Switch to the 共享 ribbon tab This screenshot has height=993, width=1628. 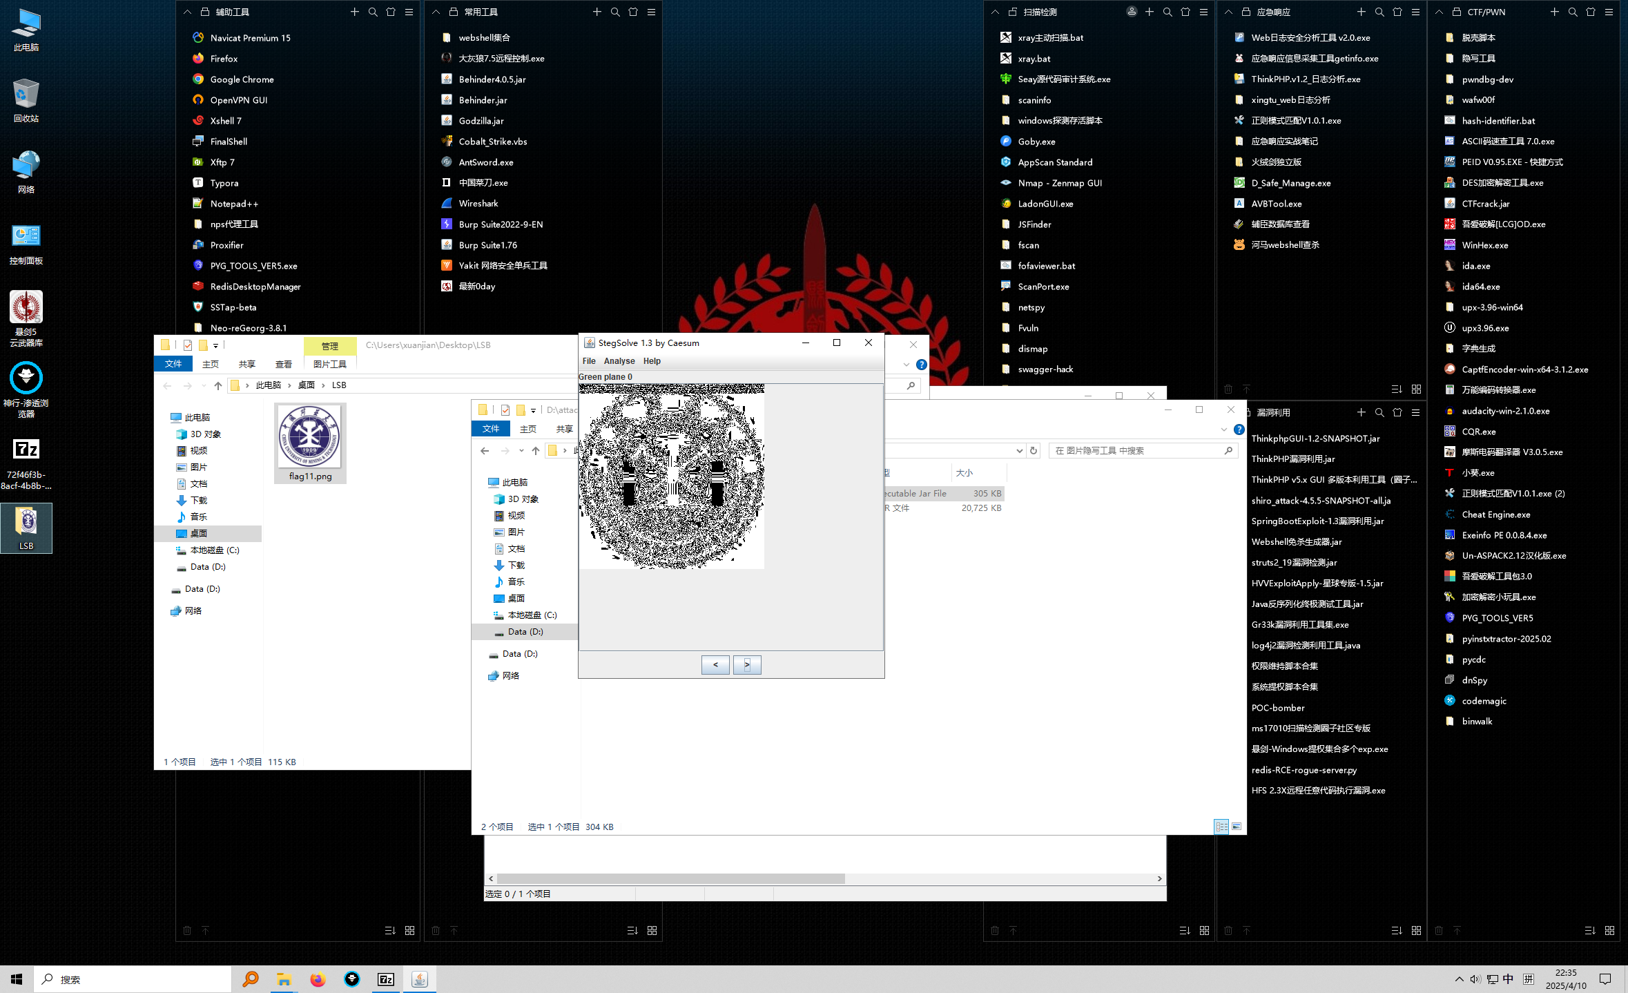tap(246, 364)
